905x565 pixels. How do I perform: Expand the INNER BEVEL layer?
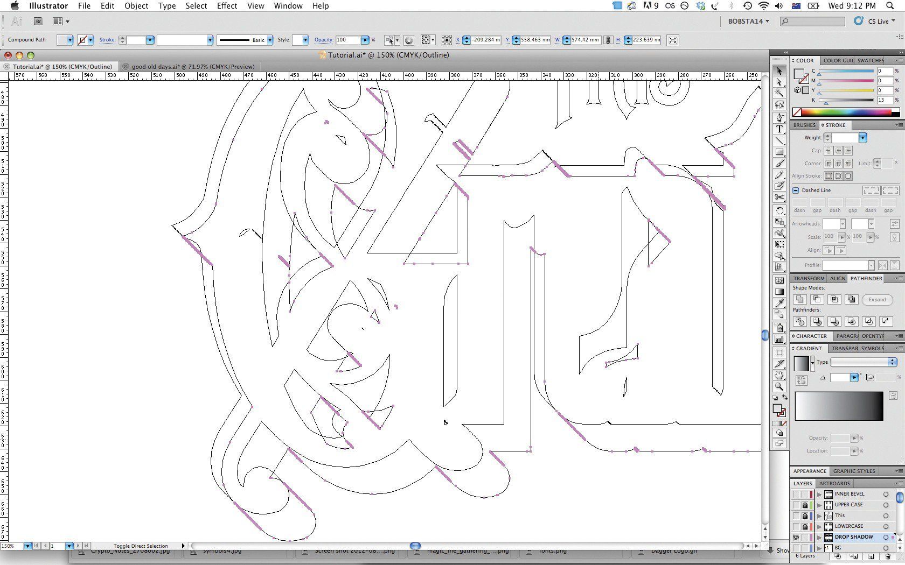(819, 494)
